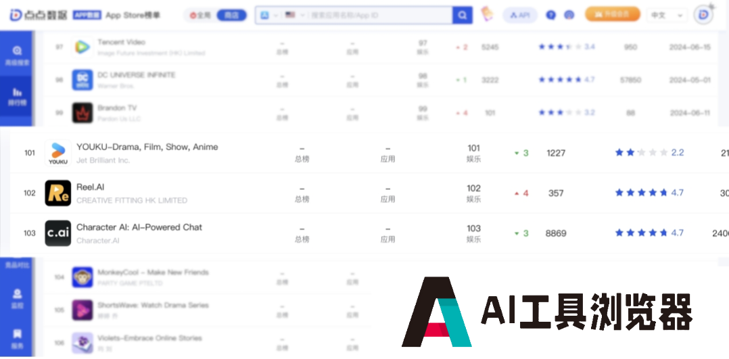Focus the app name/App ID search field
The height and width of the screenshot is (359, 729).
[380, 16]
